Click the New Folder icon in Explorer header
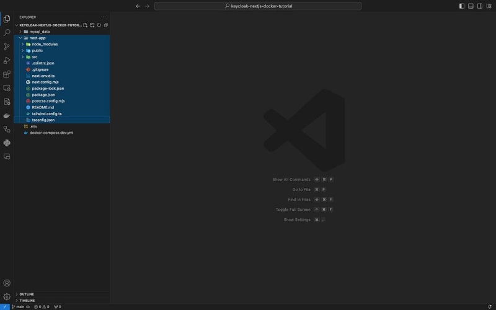The height and width of the screenshot is (310, 496). (92, 25)
